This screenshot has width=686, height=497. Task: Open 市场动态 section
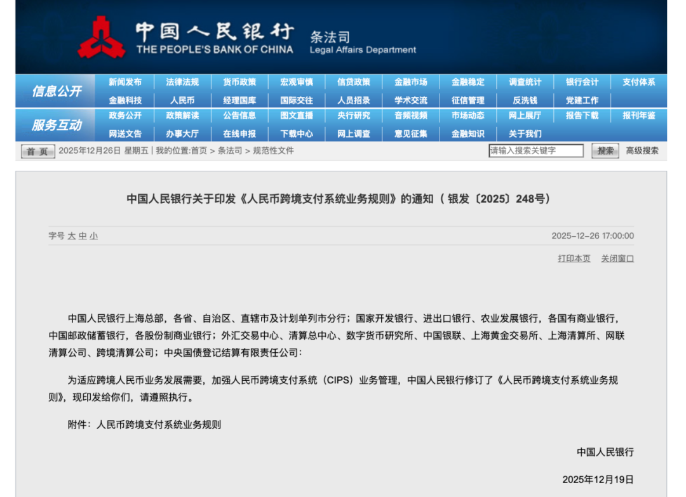(467, 116)
